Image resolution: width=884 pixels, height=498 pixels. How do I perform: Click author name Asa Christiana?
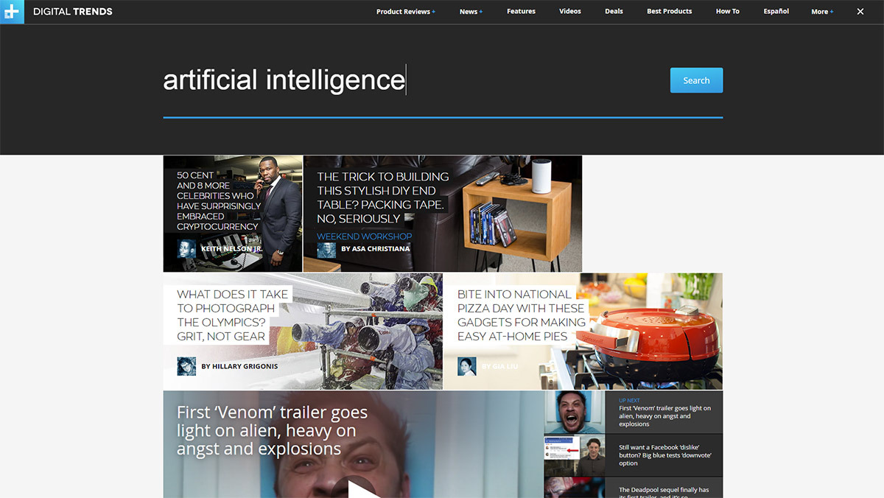[x=376, y=249]
